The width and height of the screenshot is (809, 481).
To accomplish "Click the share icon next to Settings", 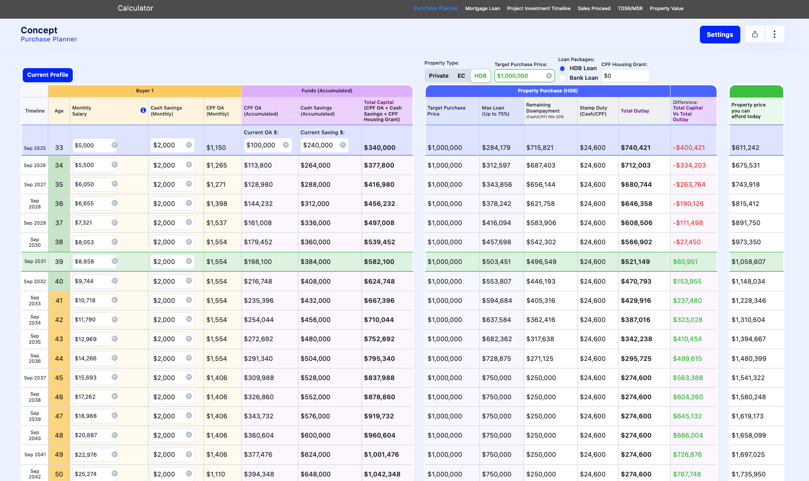I will click(754, 34).
